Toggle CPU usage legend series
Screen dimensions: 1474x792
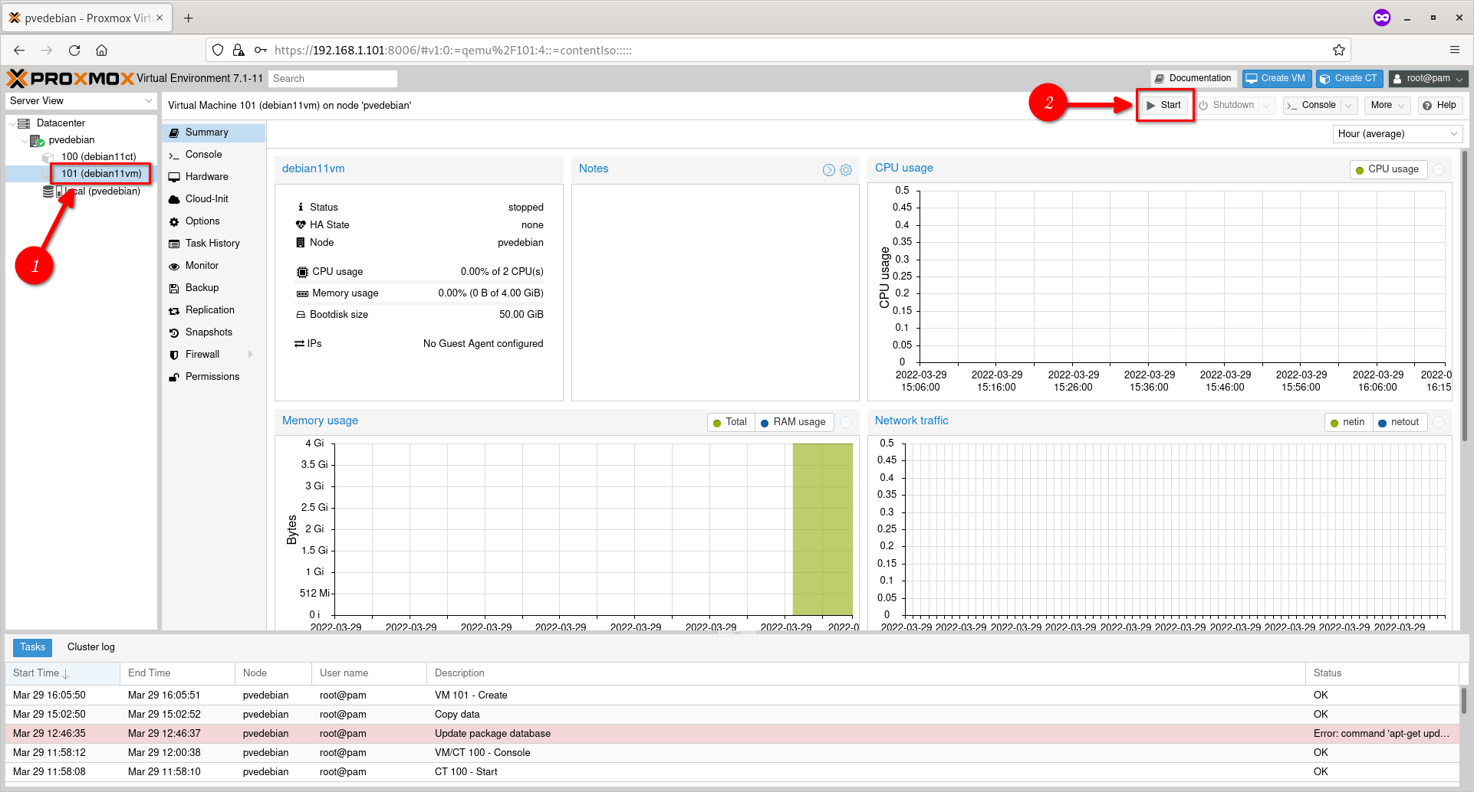coord(1388,169)
